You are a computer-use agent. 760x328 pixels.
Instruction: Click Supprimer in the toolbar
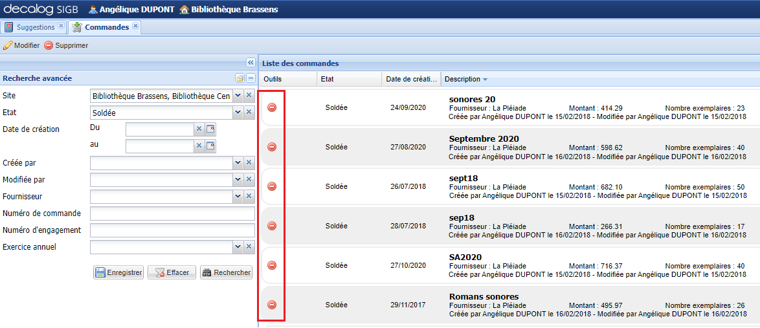pos(66,45)
